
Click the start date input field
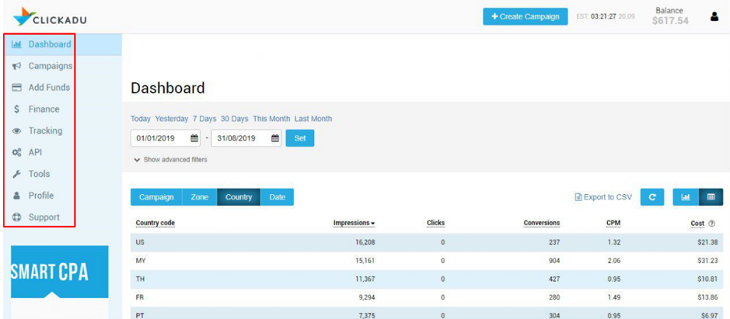coord(166,138)
